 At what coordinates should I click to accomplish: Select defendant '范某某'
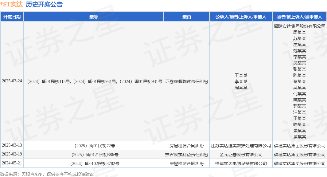[299, 51]
